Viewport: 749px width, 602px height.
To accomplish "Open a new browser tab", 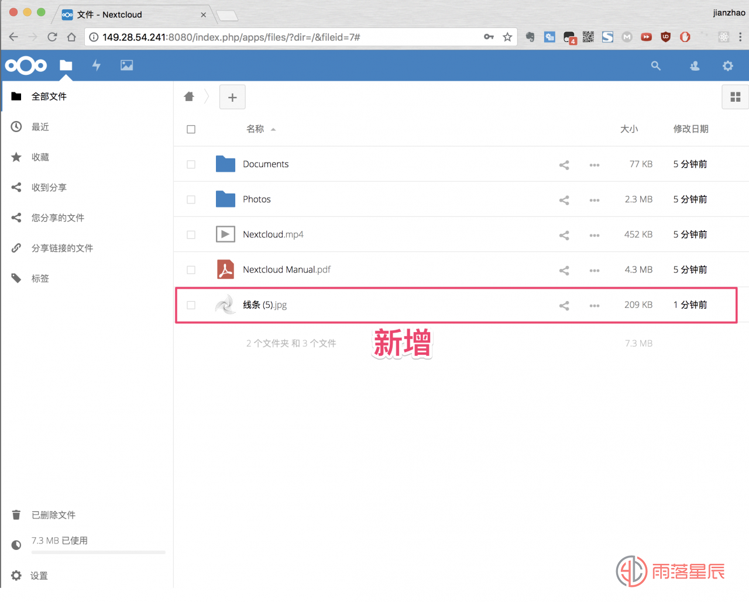I will 226,16.
